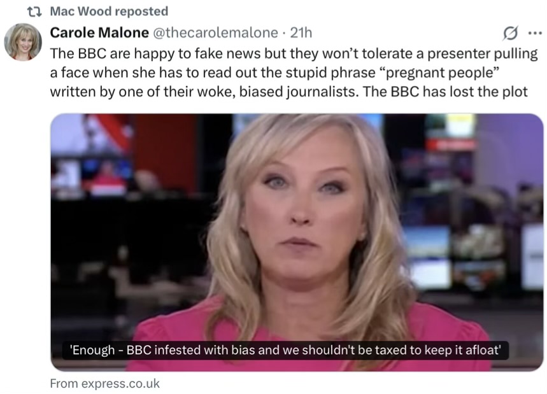Open Carole Malone's profile picture
Viewport: 547px width, 394px height.
click(23, 42)
